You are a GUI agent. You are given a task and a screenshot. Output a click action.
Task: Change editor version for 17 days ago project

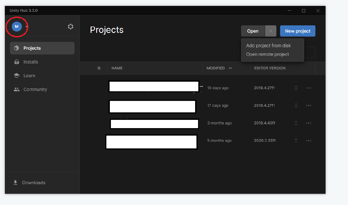(296, 105)
